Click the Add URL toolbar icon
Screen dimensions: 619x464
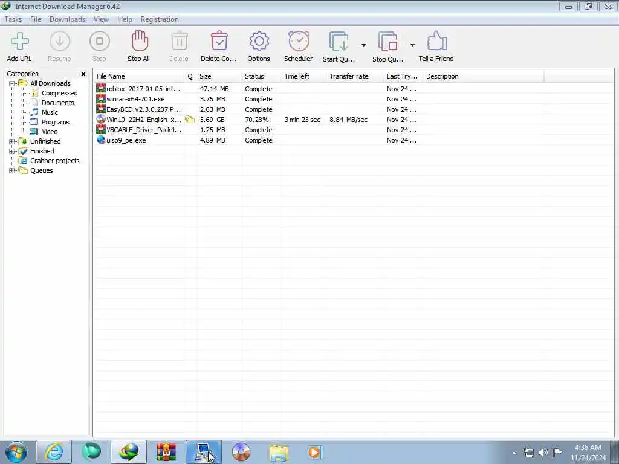tap(19, 42)
